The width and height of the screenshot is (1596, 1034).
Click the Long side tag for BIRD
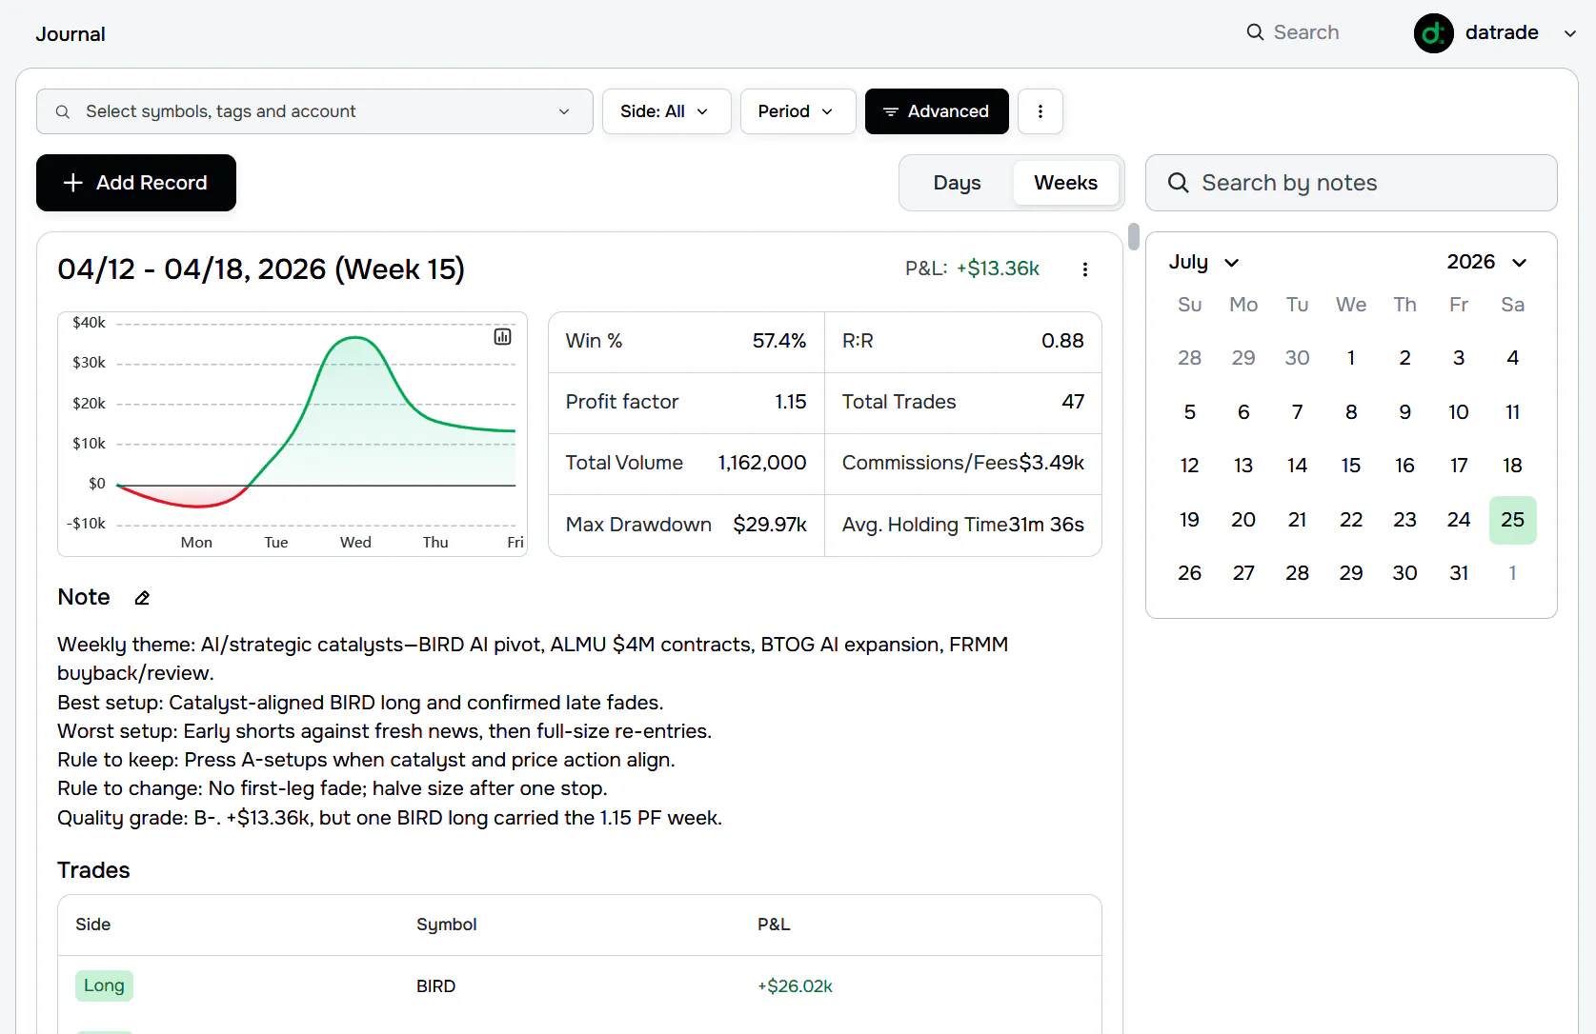point(104,985)
